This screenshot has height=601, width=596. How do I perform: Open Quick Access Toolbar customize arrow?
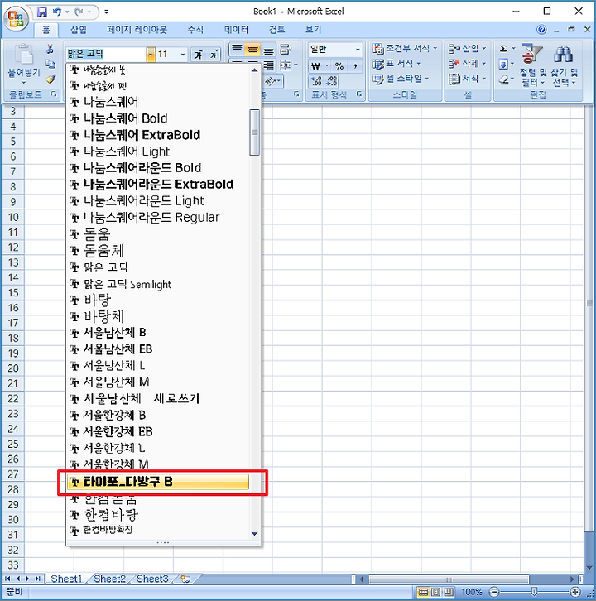106,12
